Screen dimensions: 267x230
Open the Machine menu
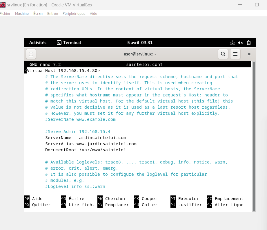coord(22,14)
